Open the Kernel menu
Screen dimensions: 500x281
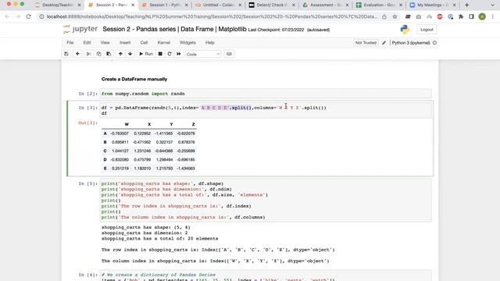pos(163,42)
